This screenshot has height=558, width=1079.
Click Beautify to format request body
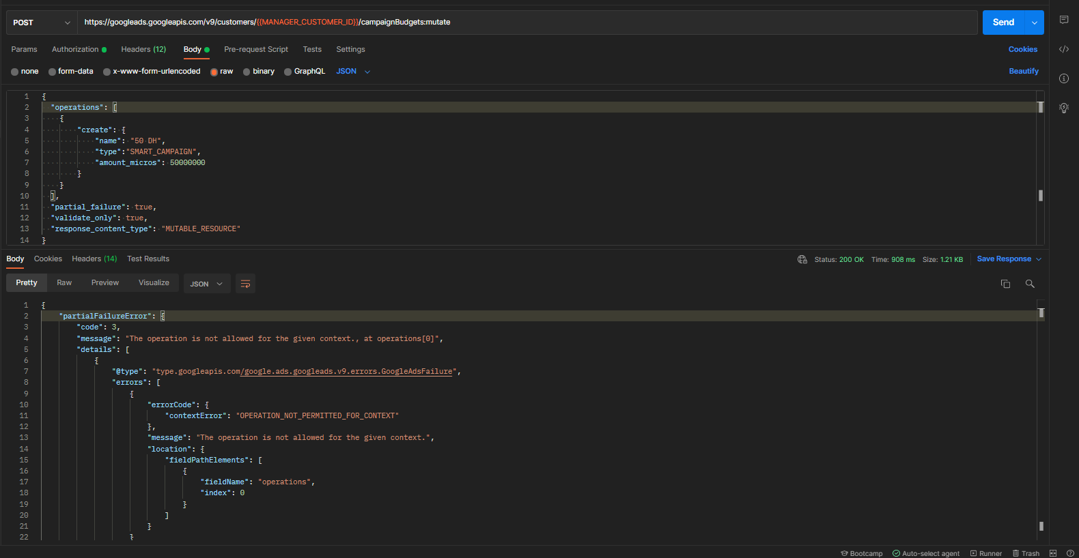point(1024,72)
